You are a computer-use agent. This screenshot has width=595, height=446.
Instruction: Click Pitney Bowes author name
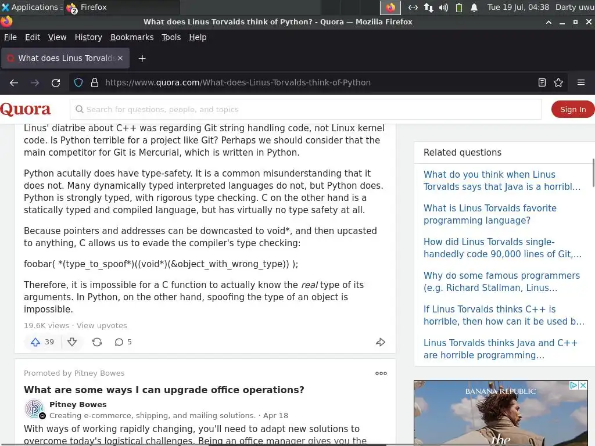click(x=78, y=405)
